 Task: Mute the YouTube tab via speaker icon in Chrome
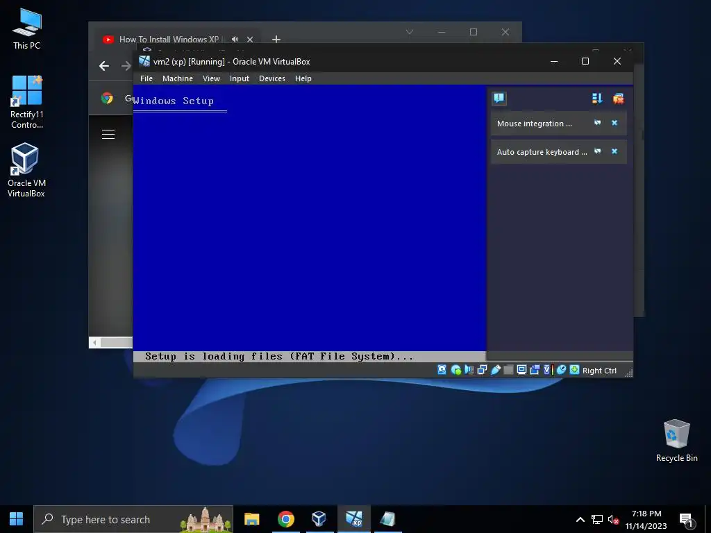[235, 40]
